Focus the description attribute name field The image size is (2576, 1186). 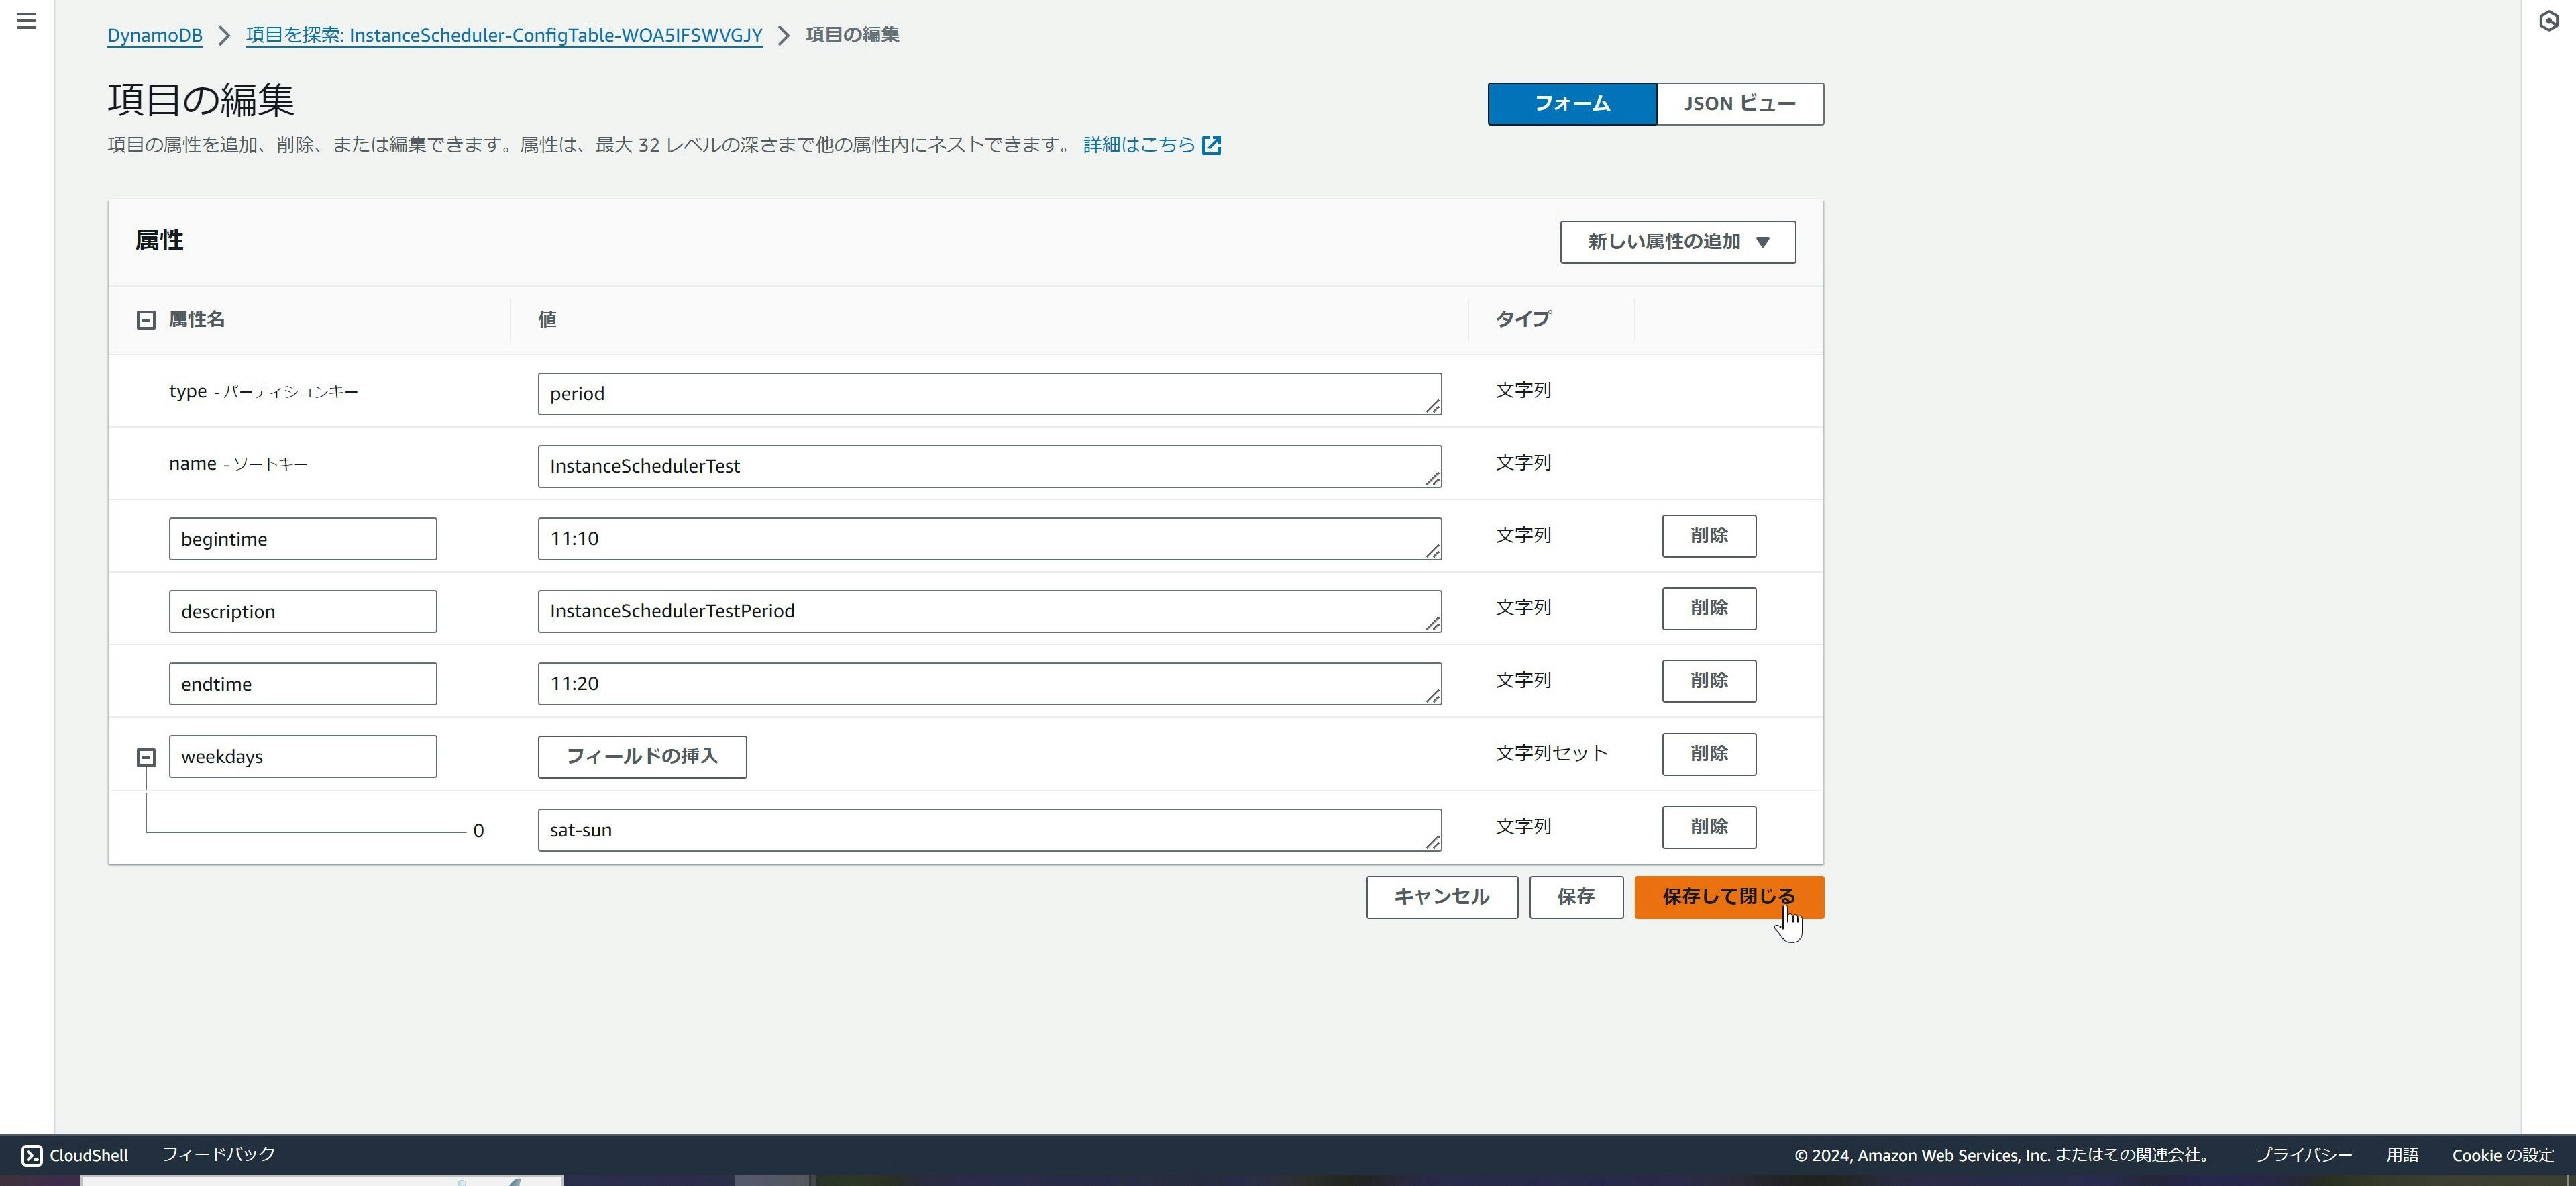coord(302,611)
